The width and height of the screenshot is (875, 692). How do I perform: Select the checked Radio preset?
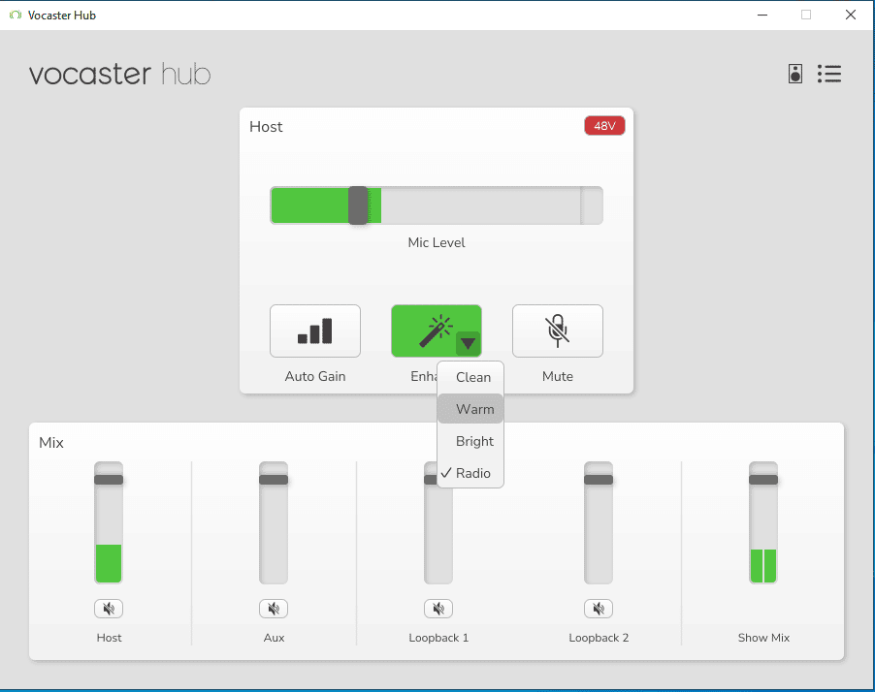click(x=470, y=473)
